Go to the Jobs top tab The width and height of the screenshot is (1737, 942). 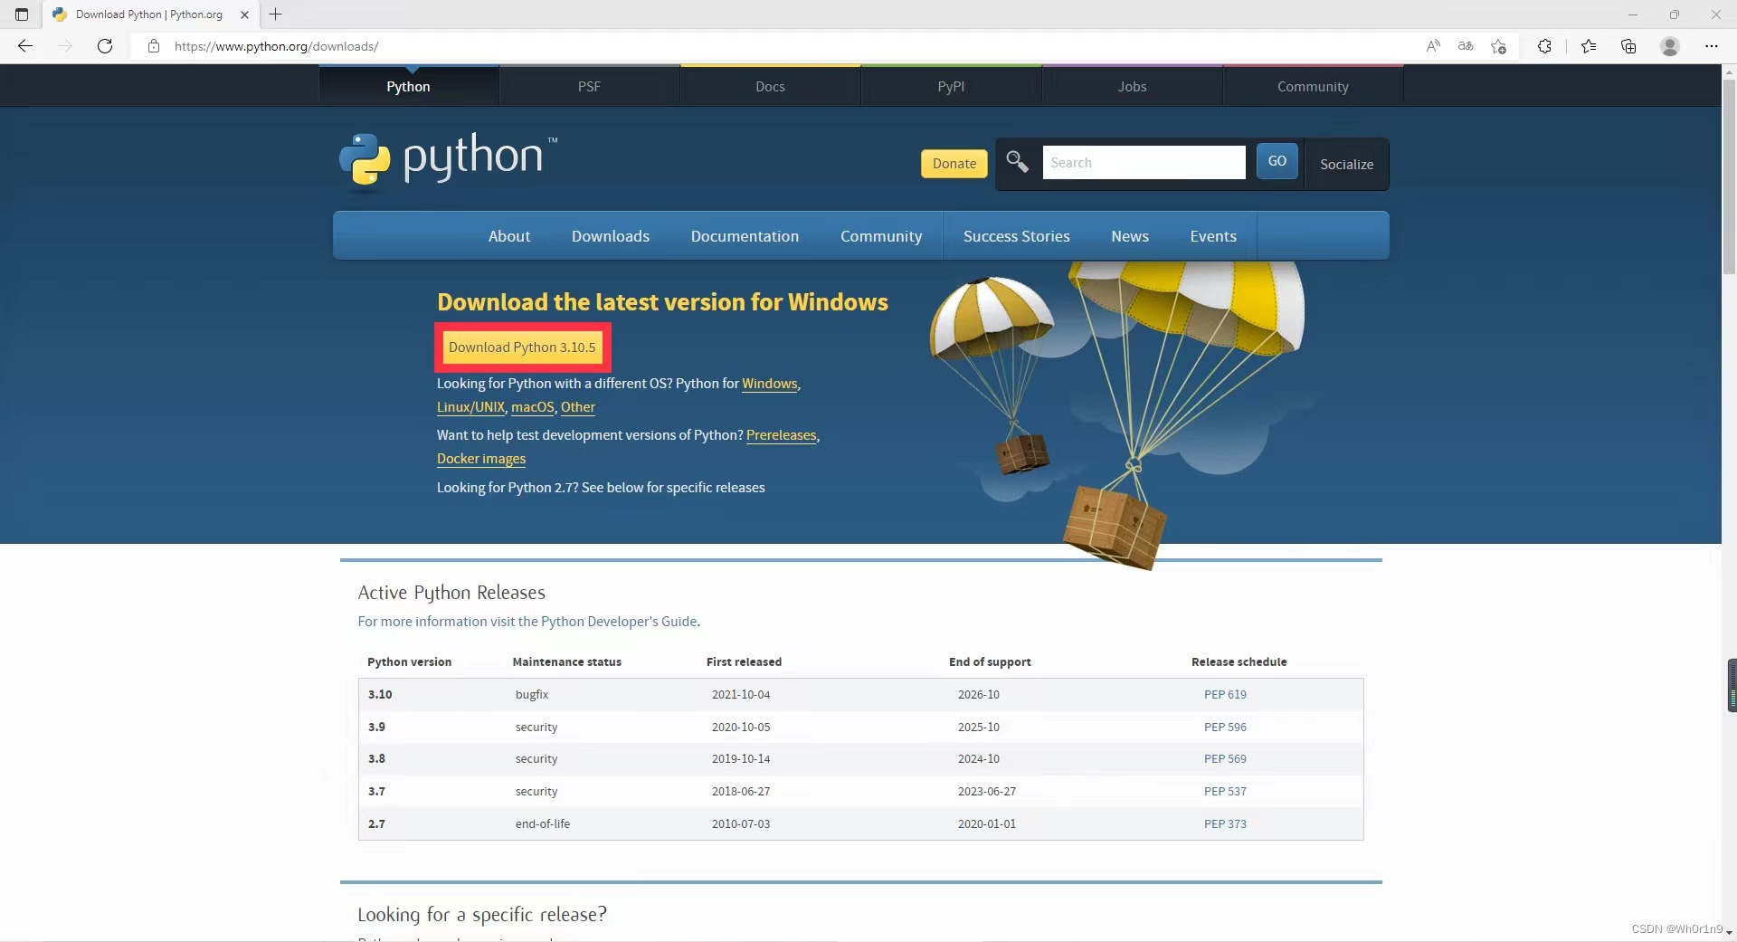[1132, 87]
